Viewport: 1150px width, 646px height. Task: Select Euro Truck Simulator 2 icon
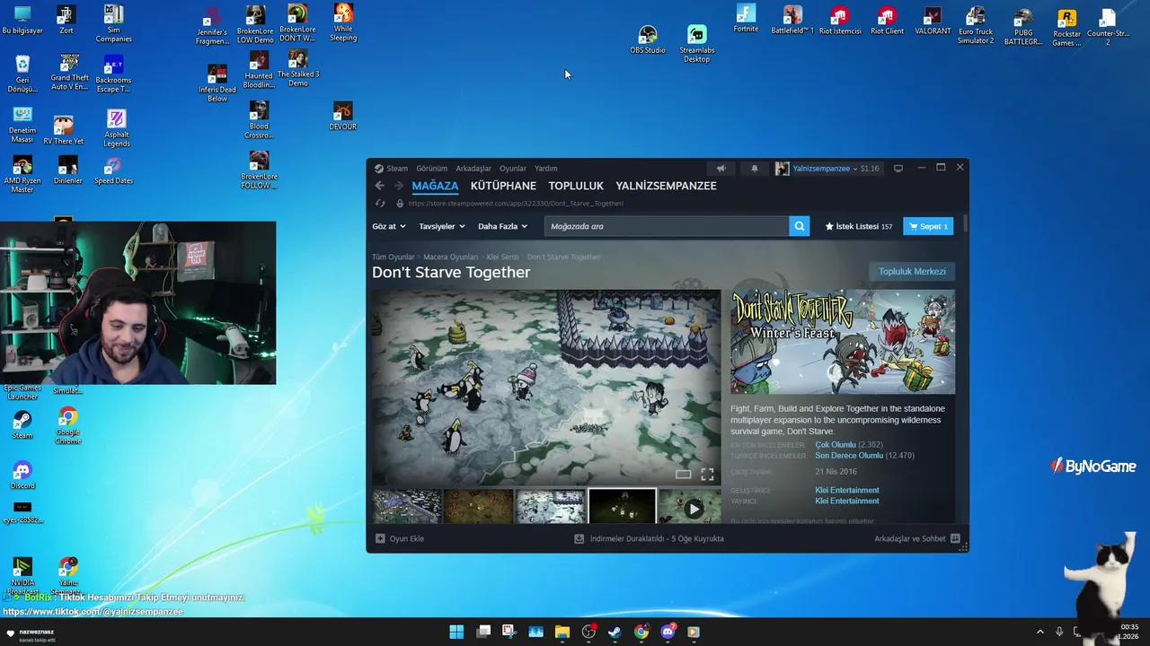pos(975,25)
